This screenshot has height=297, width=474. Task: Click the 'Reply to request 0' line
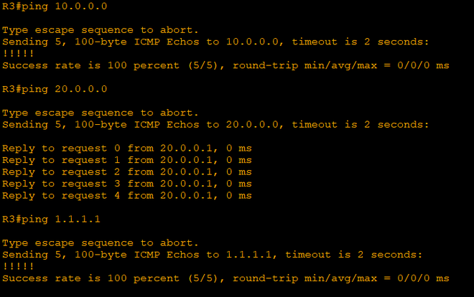pyautogui.click(x=126, y=148)
